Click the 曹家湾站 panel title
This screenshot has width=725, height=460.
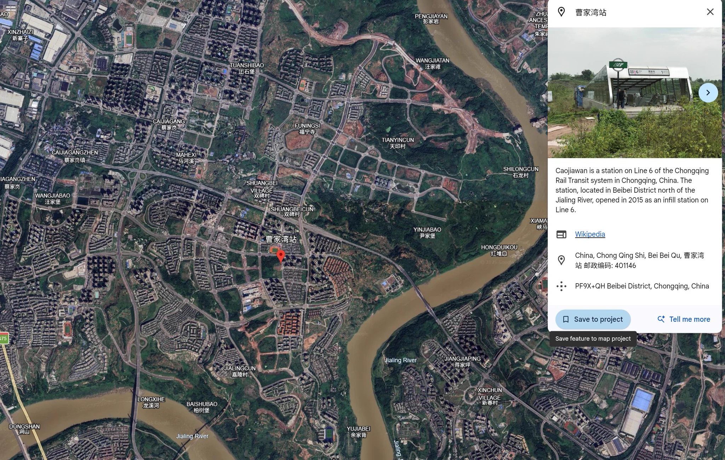coord(591,12)
